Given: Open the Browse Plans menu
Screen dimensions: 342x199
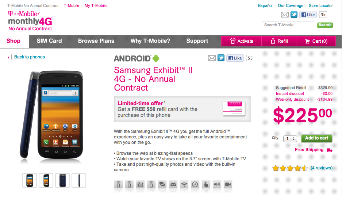Looking at the screenshot, I should (96, 41).
